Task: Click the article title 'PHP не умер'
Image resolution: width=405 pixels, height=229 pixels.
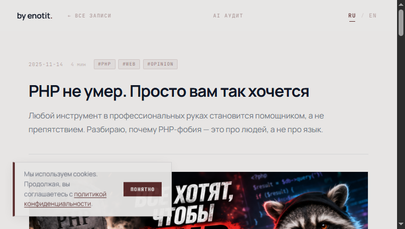Action: coord(169,91)
